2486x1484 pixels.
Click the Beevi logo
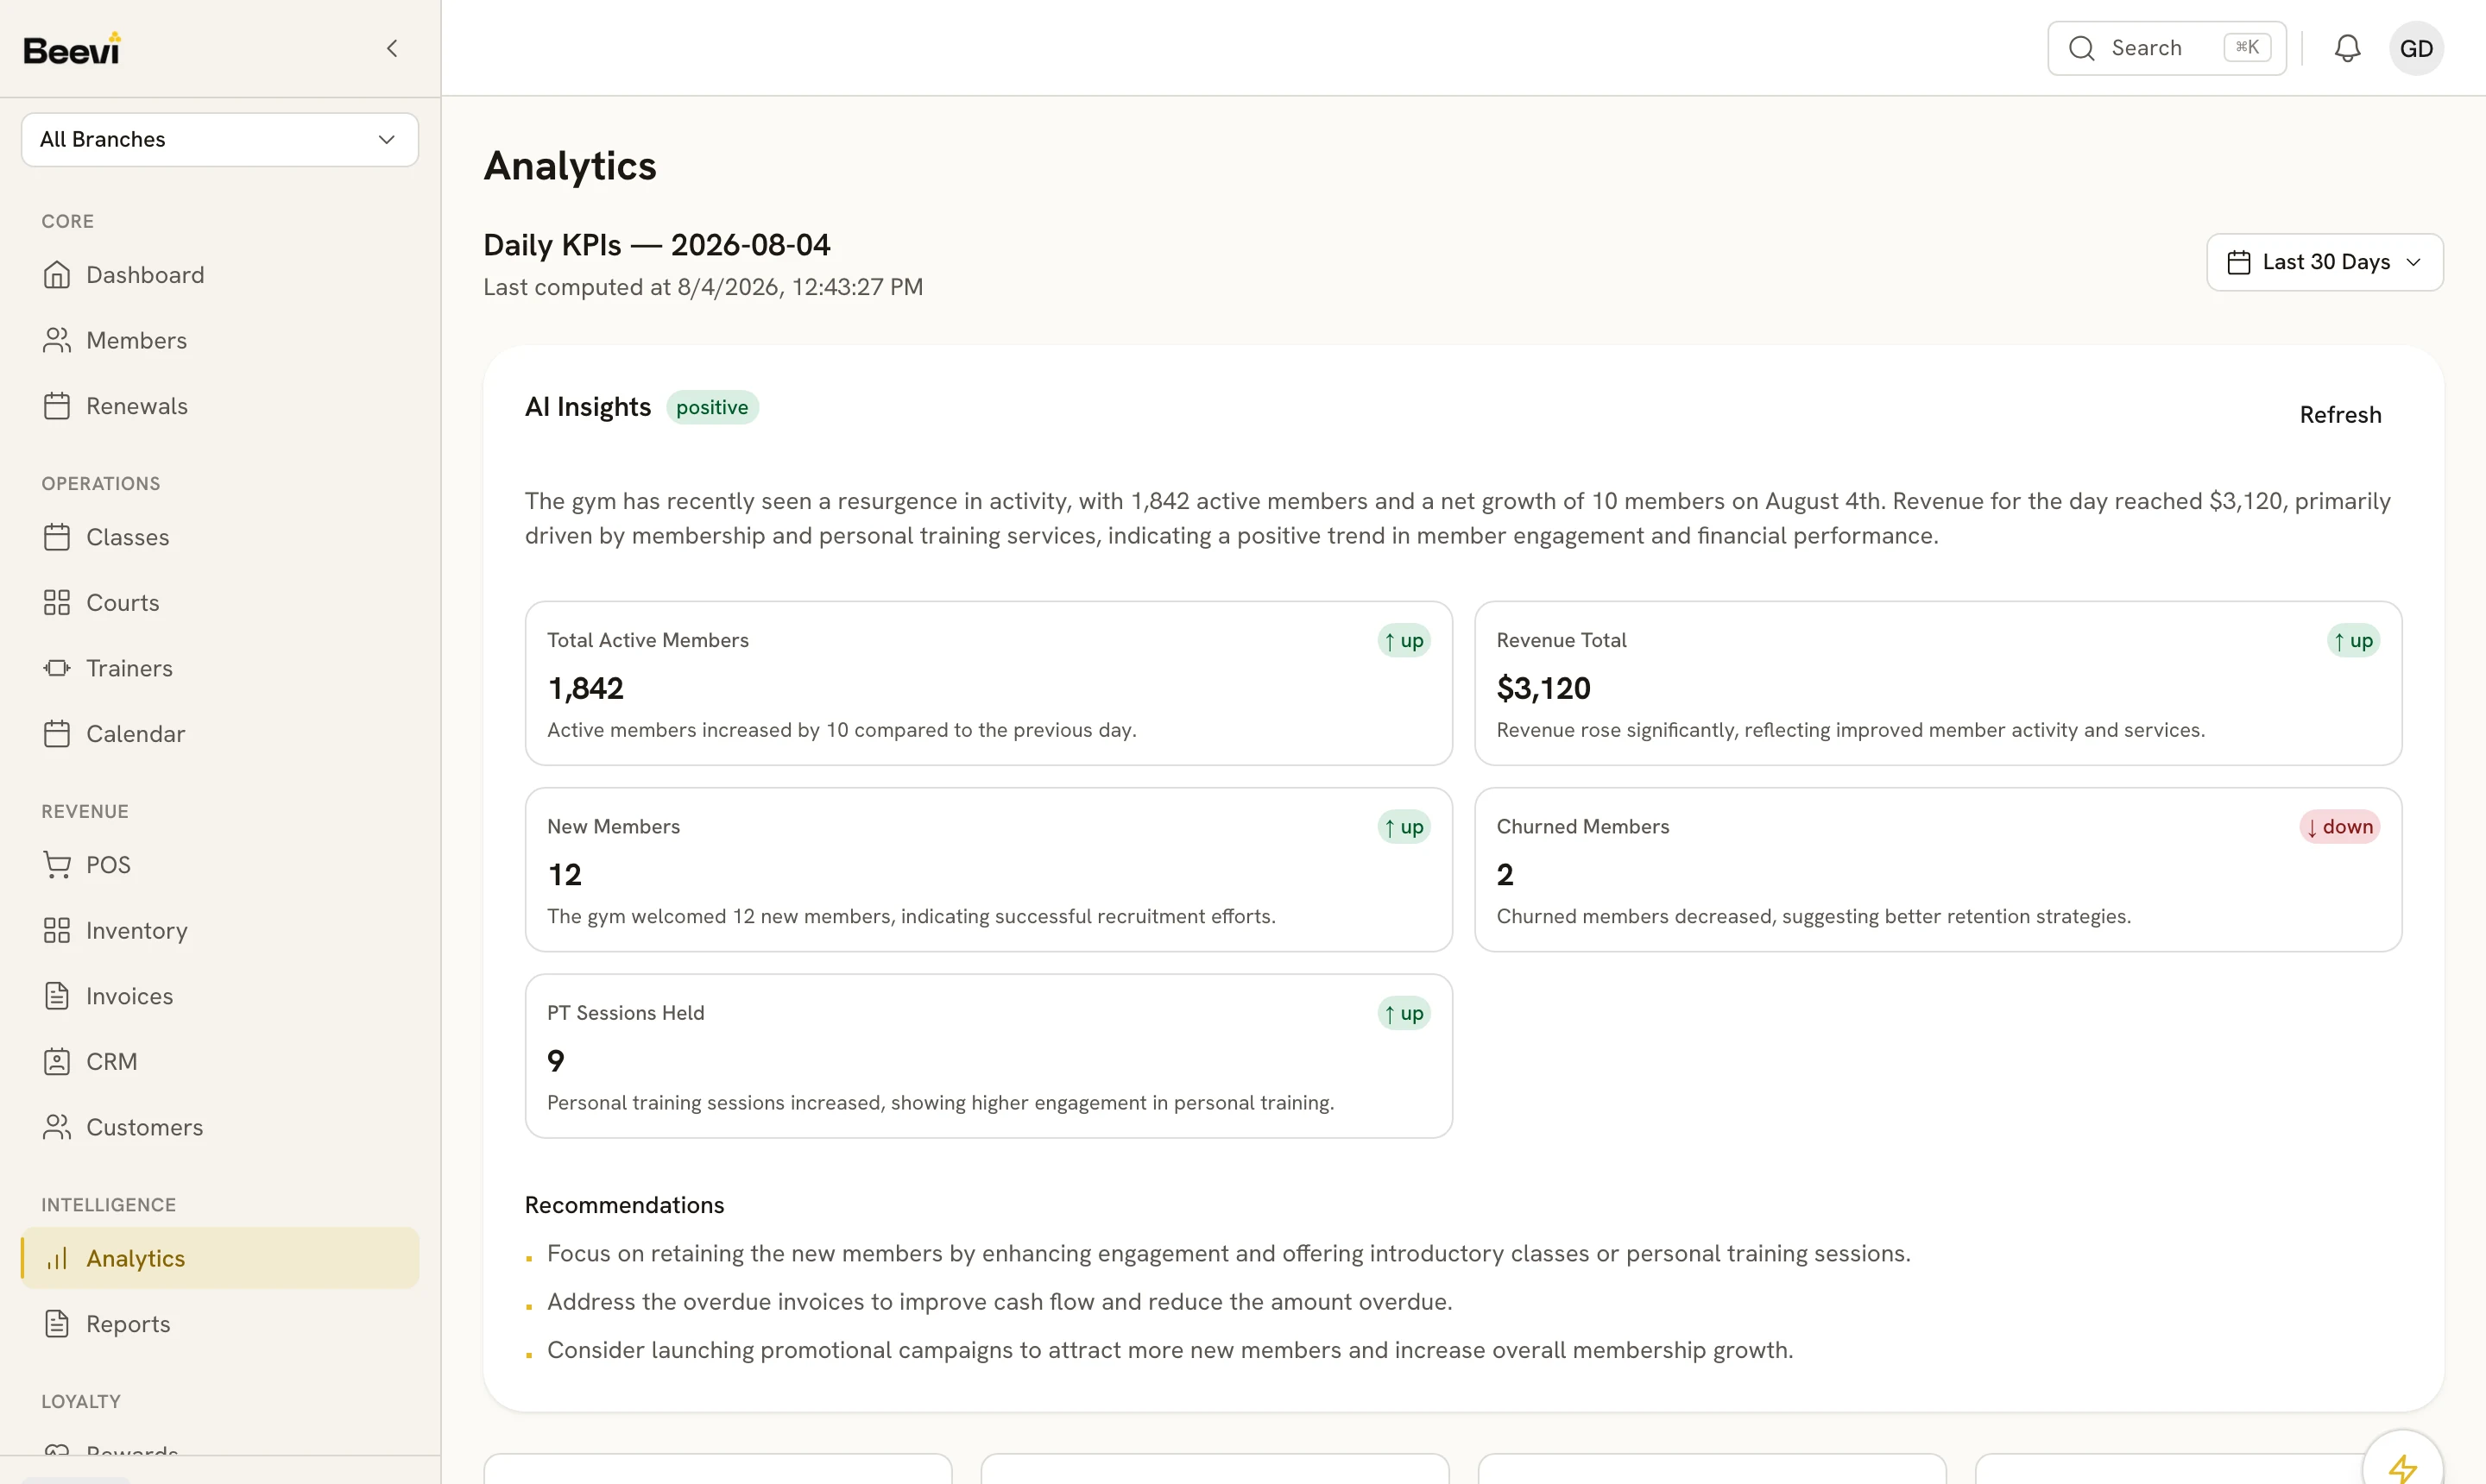72,48
